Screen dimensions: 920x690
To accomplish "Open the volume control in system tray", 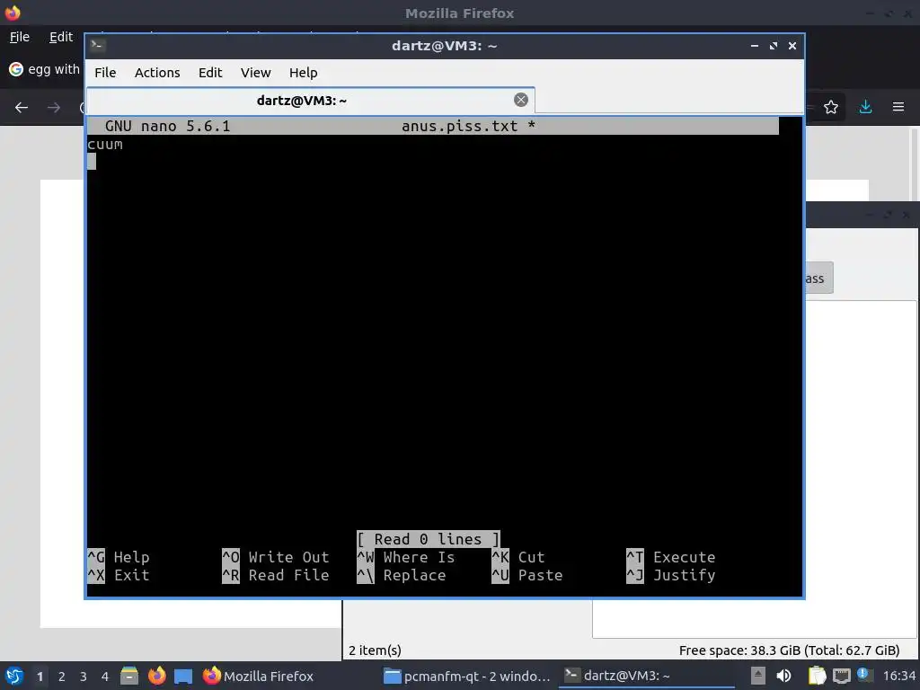I will click(783, 676).
